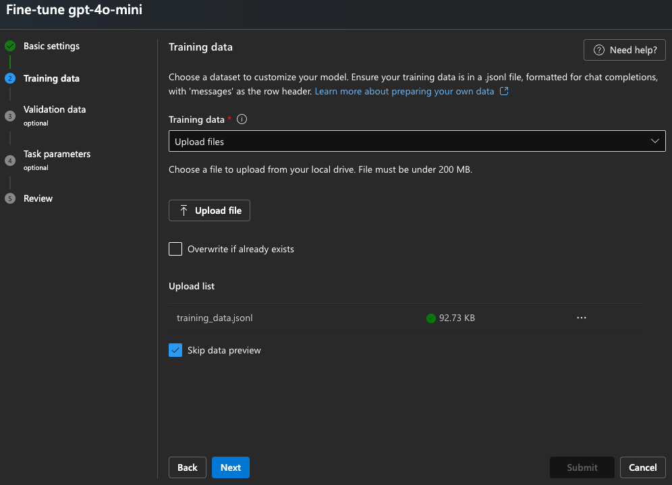The image size is (672, 485).
Task: Uncheck the Skip data preview checkbox
Action: (175, 350)
